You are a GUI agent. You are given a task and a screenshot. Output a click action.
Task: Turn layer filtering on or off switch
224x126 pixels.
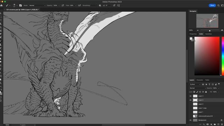tap(219, 84)
